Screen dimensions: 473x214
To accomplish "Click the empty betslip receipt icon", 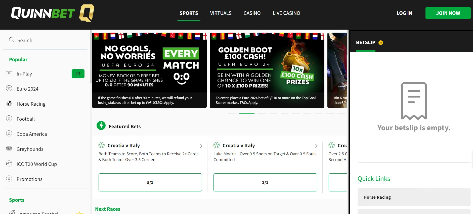I will point(414,101).
